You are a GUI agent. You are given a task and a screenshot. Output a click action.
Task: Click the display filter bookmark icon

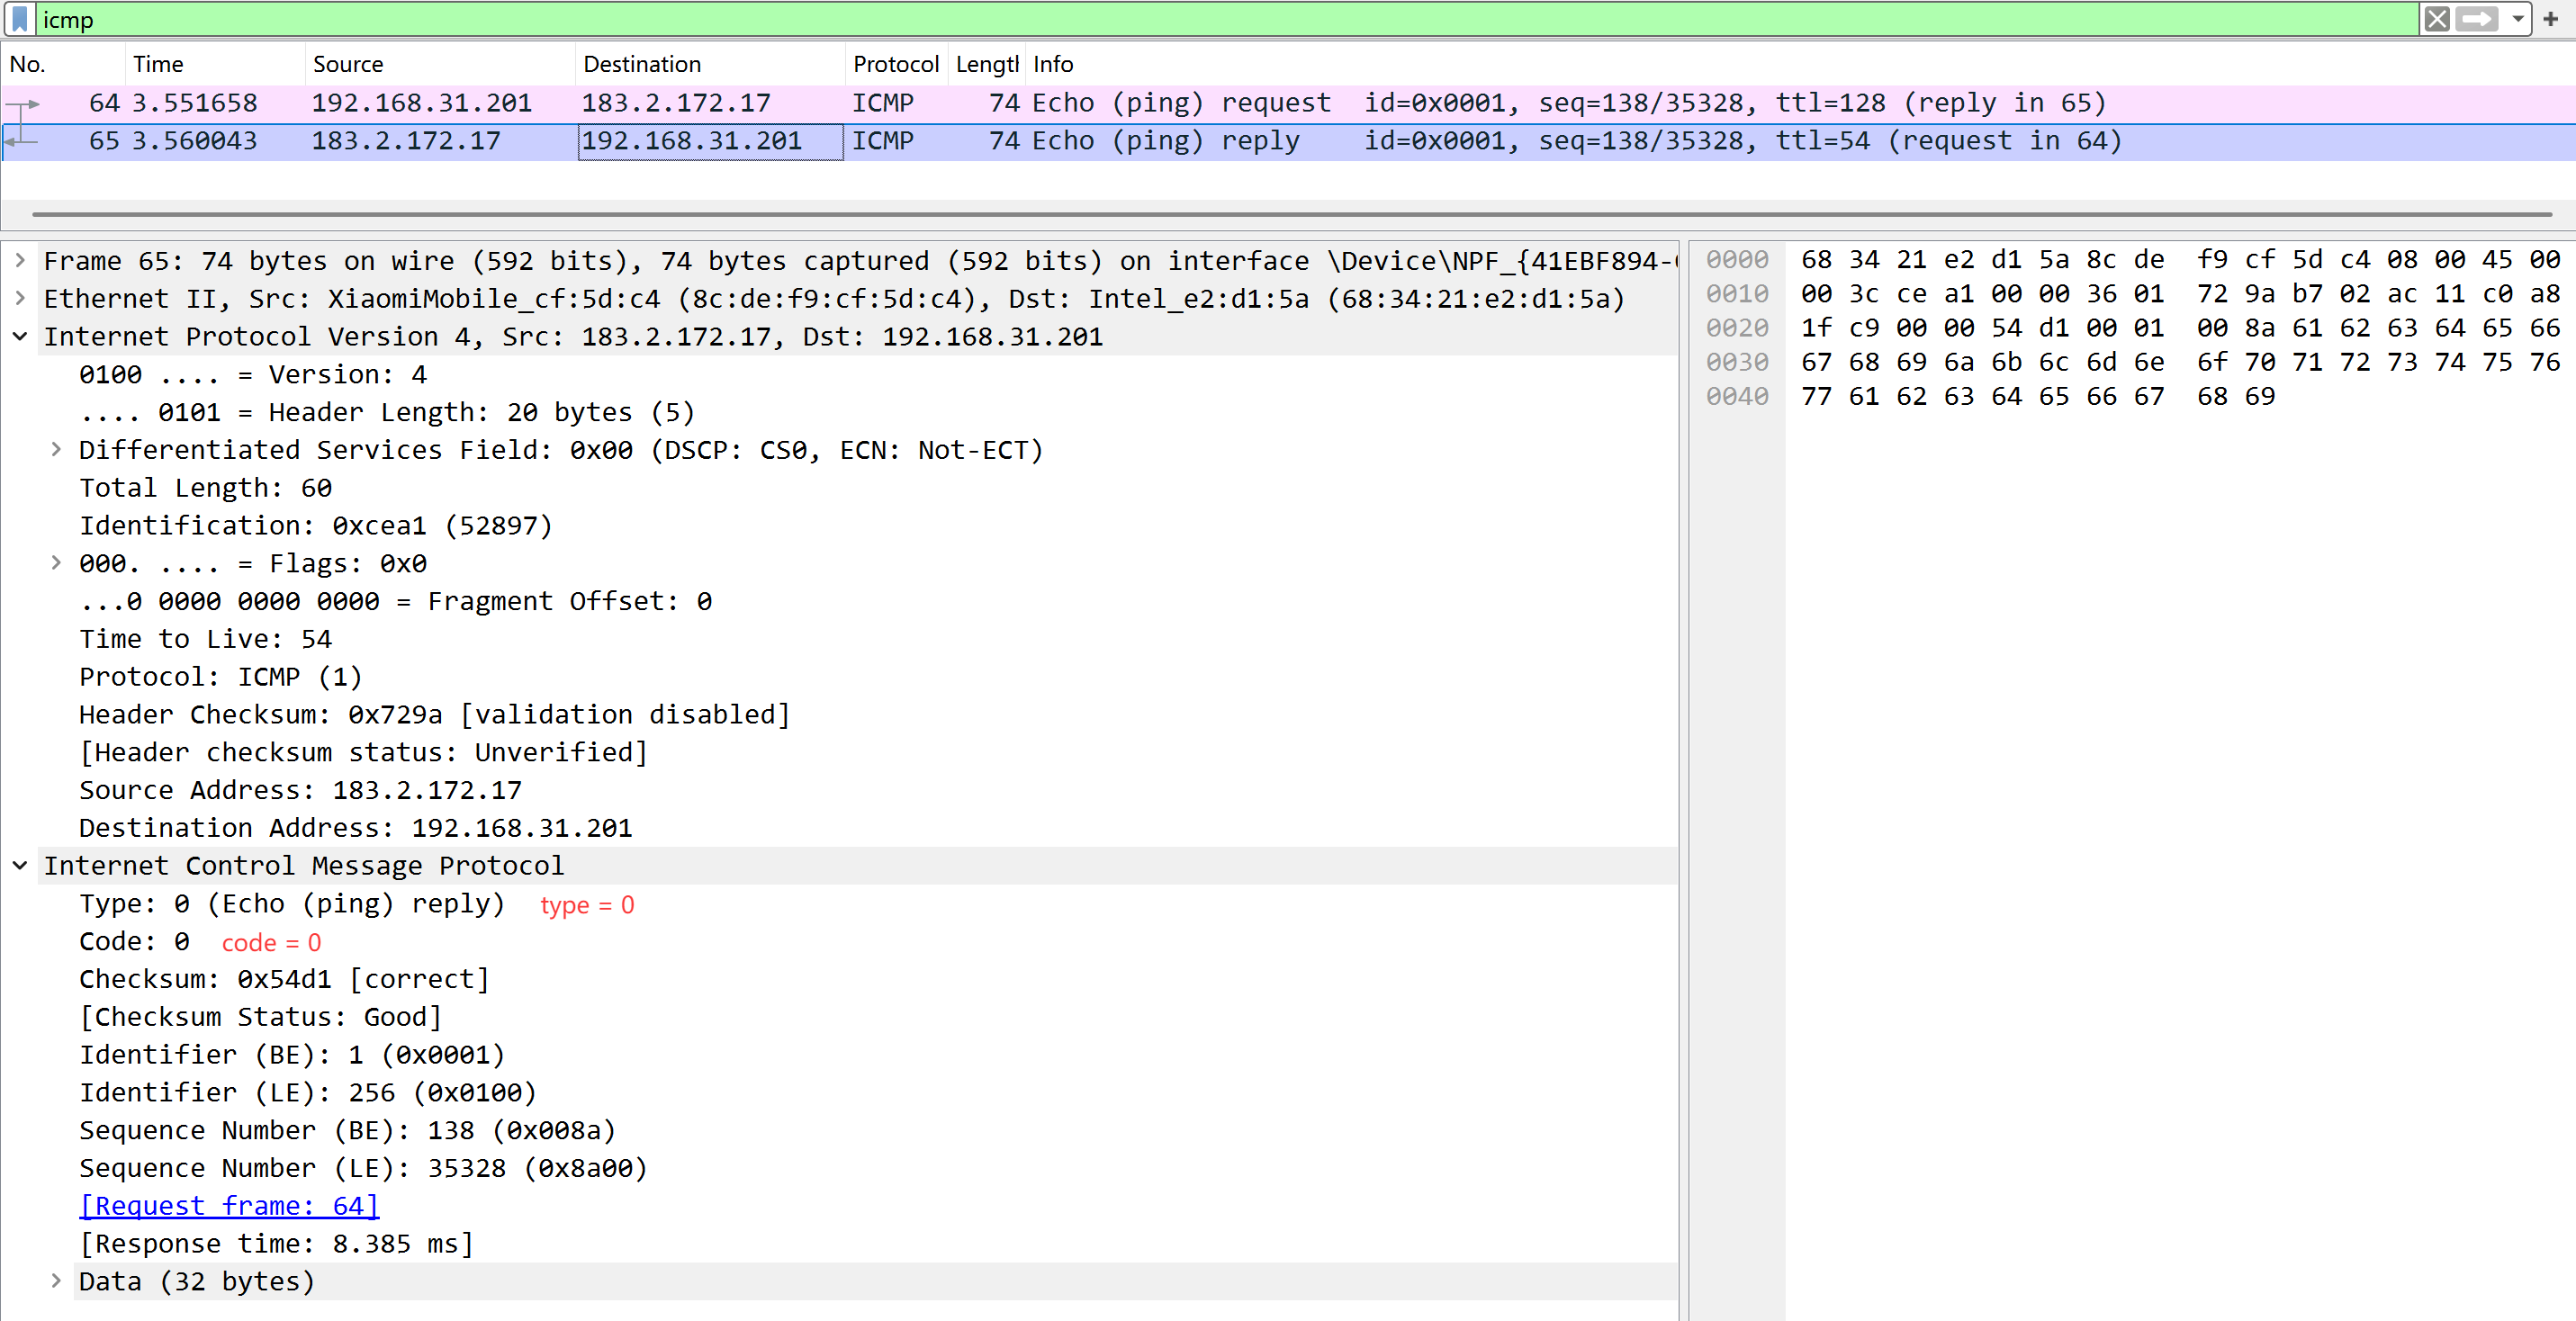coord(19,19)
